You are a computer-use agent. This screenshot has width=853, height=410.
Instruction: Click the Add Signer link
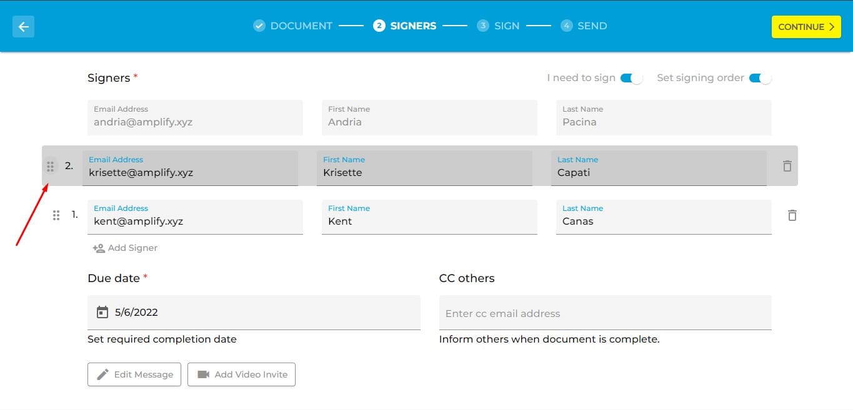click(125, 248)
